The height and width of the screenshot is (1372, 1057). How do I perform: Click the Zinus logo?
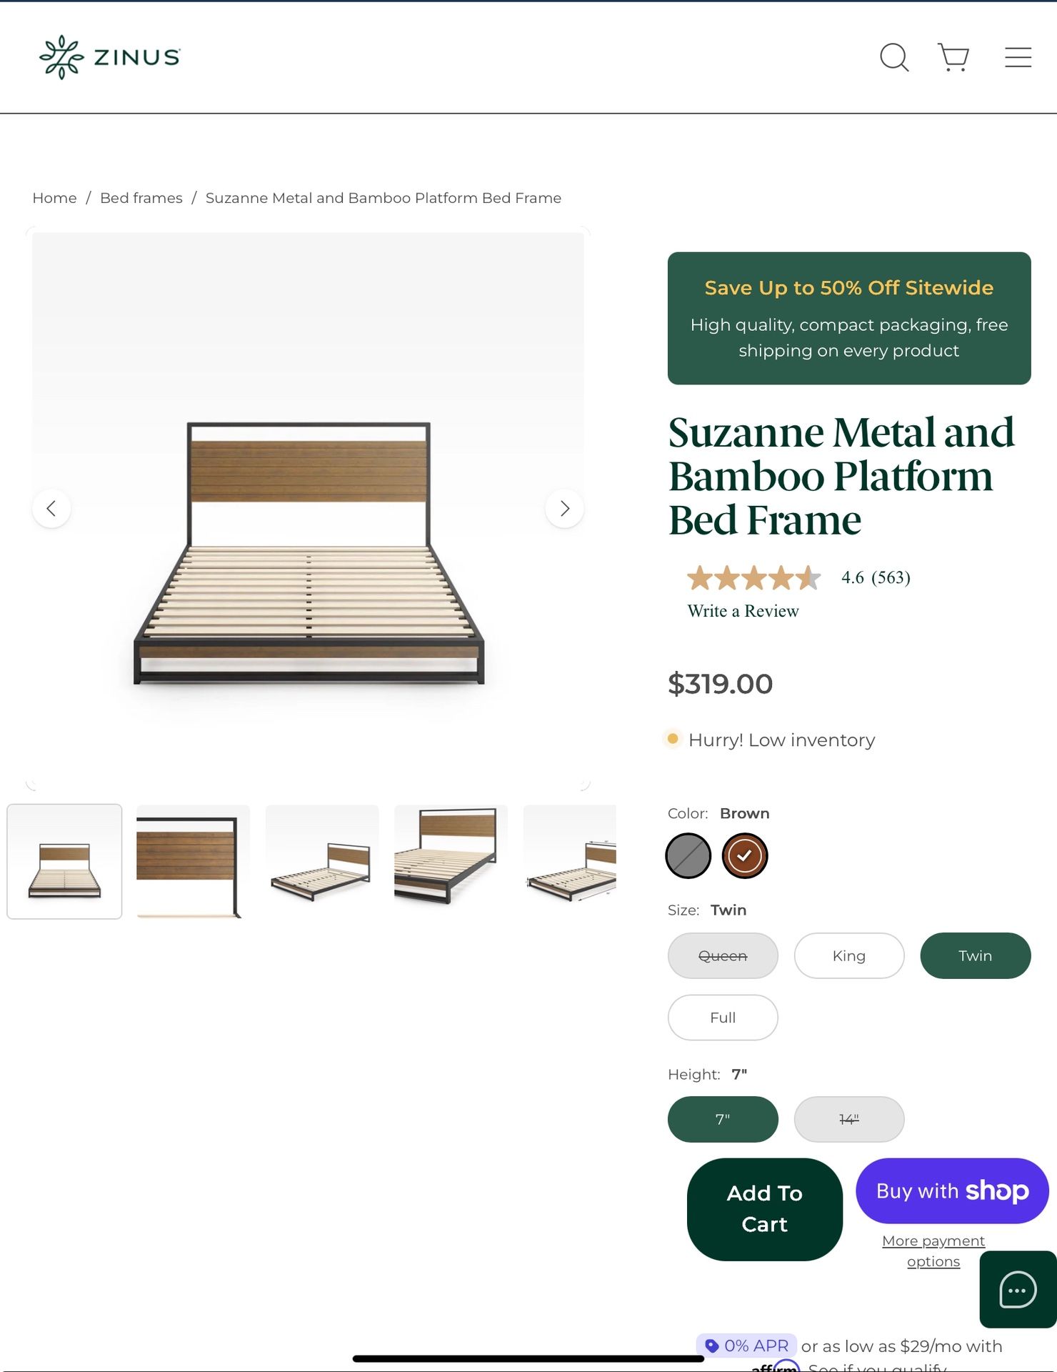point(110,57)
